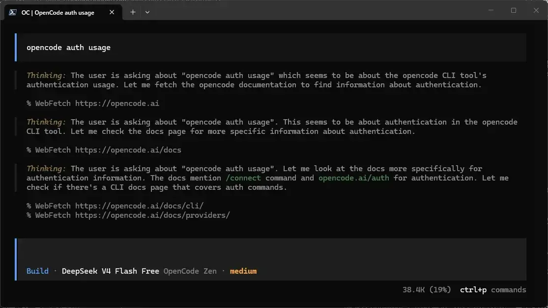Click the prompt text 'opencode auth usage'
Image resolution: width=548 pixels, height=308 pixels.
pyautogui.click(x=68, y=48)
